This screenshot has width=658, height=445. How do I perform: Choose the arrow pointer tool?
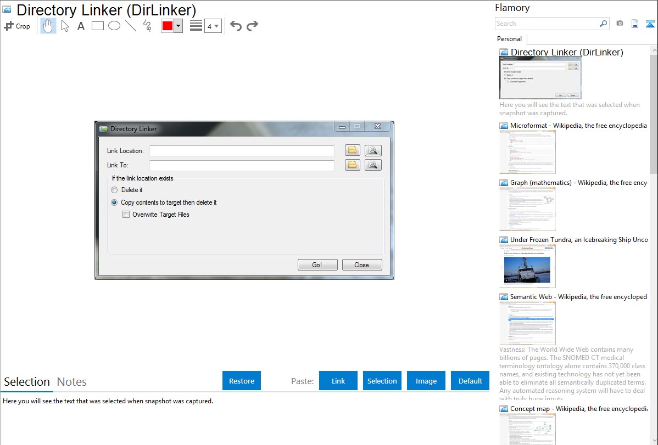(65, 26)
